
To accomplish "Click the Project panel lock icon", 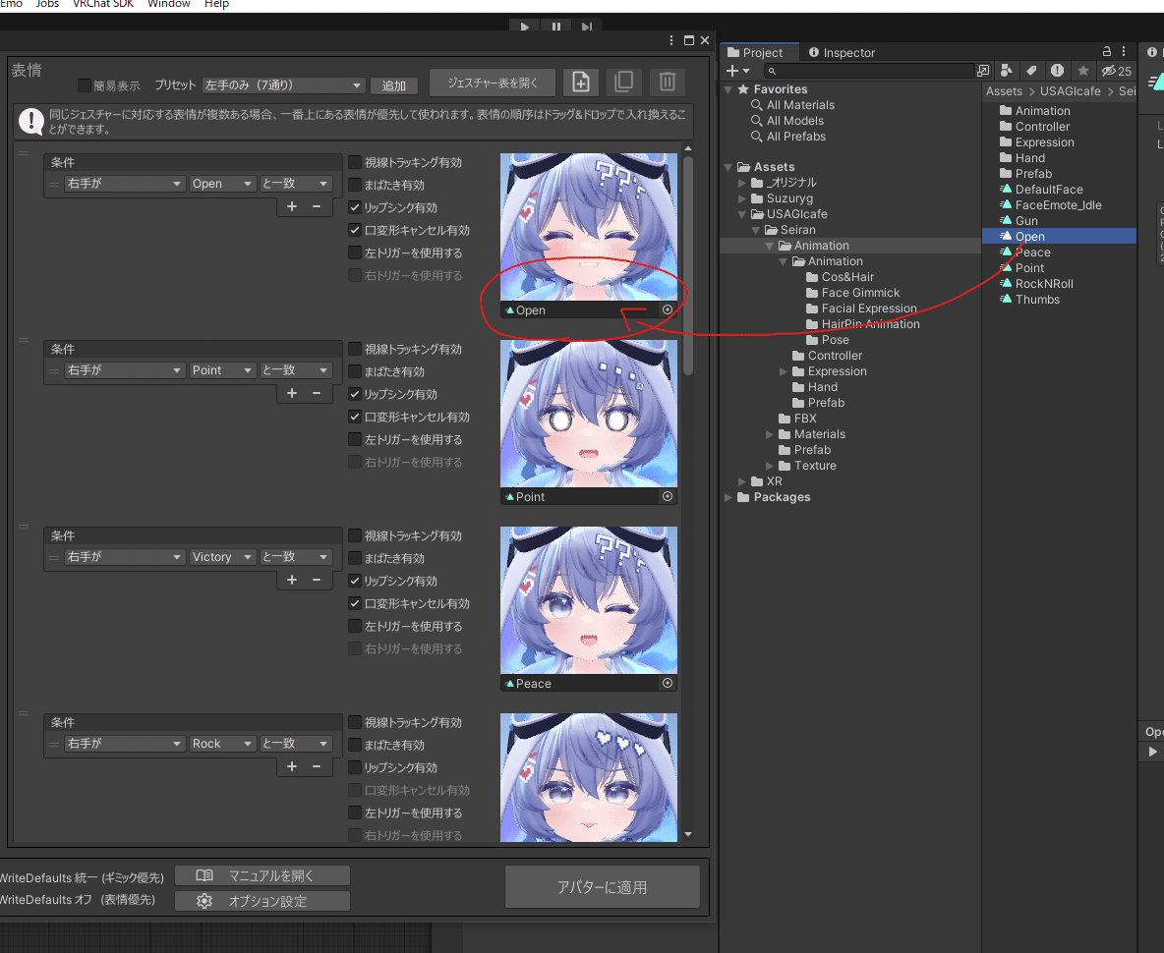I will tap(1106, 52).
